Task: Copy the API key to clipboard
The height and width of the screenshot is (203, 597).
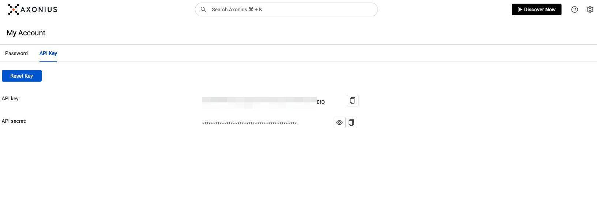Action: (353, 101)
